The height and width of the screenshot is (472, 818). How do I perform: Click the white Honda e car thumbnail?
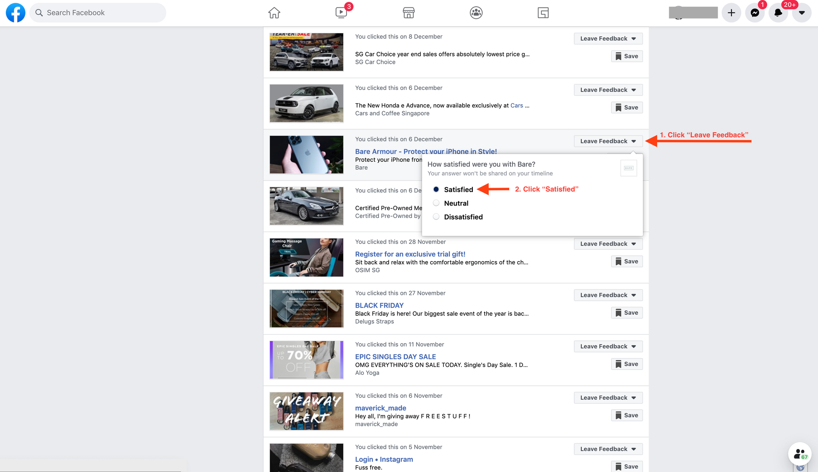306,103
